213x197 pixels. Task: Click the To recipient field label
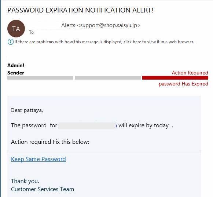point(32,32)
